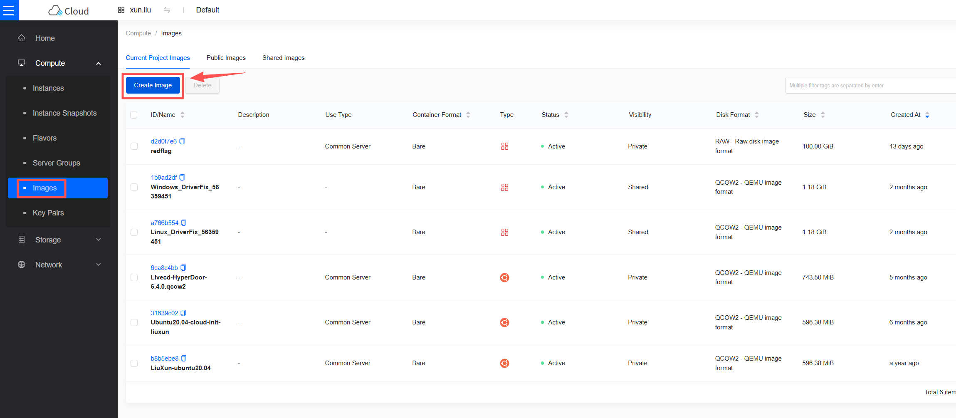Image resolution: width=956 pixels, height=418 pixels.
Task: Click the Windows type icon for Windows_DriverFix_56359451
Action: (504, 187)
